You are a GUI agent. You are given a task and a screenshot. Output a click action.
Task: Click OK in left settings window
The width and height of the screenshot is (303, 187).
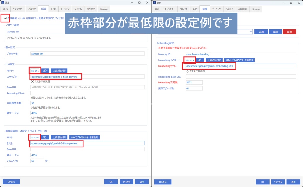point(111,182)
